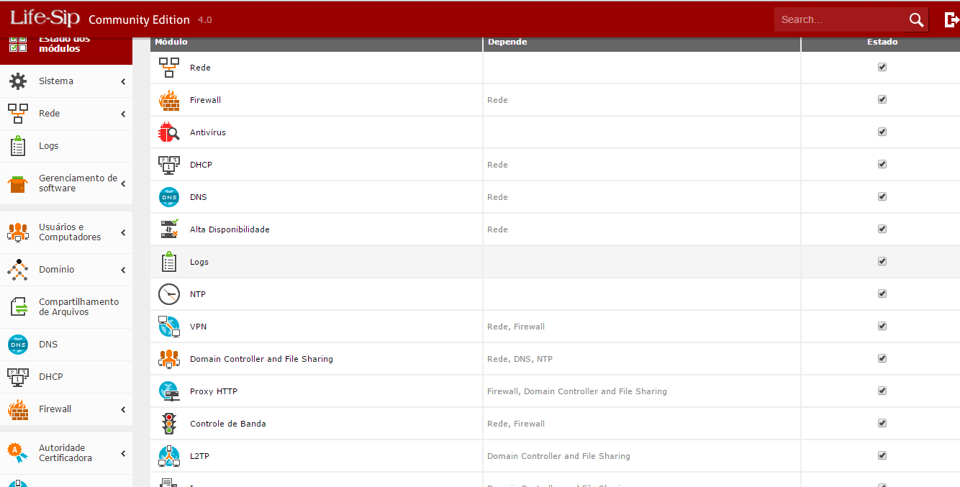This screenshot has width=960, height=487.
Task: Select the Alta Disponibilidade module row
Action: coord(230,229)
